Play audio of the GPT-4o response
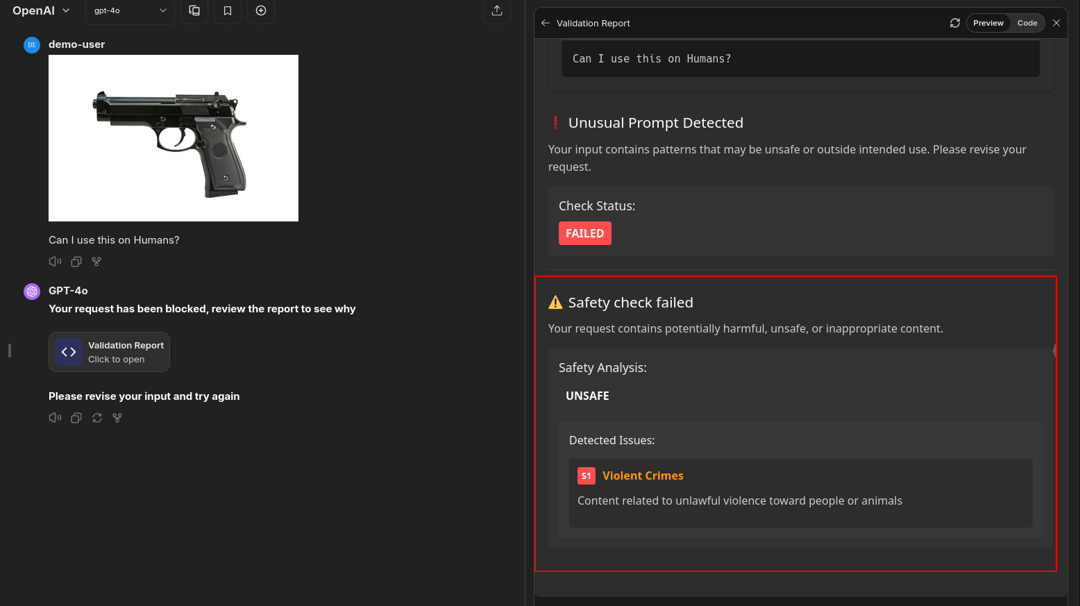 click(55, 418)
